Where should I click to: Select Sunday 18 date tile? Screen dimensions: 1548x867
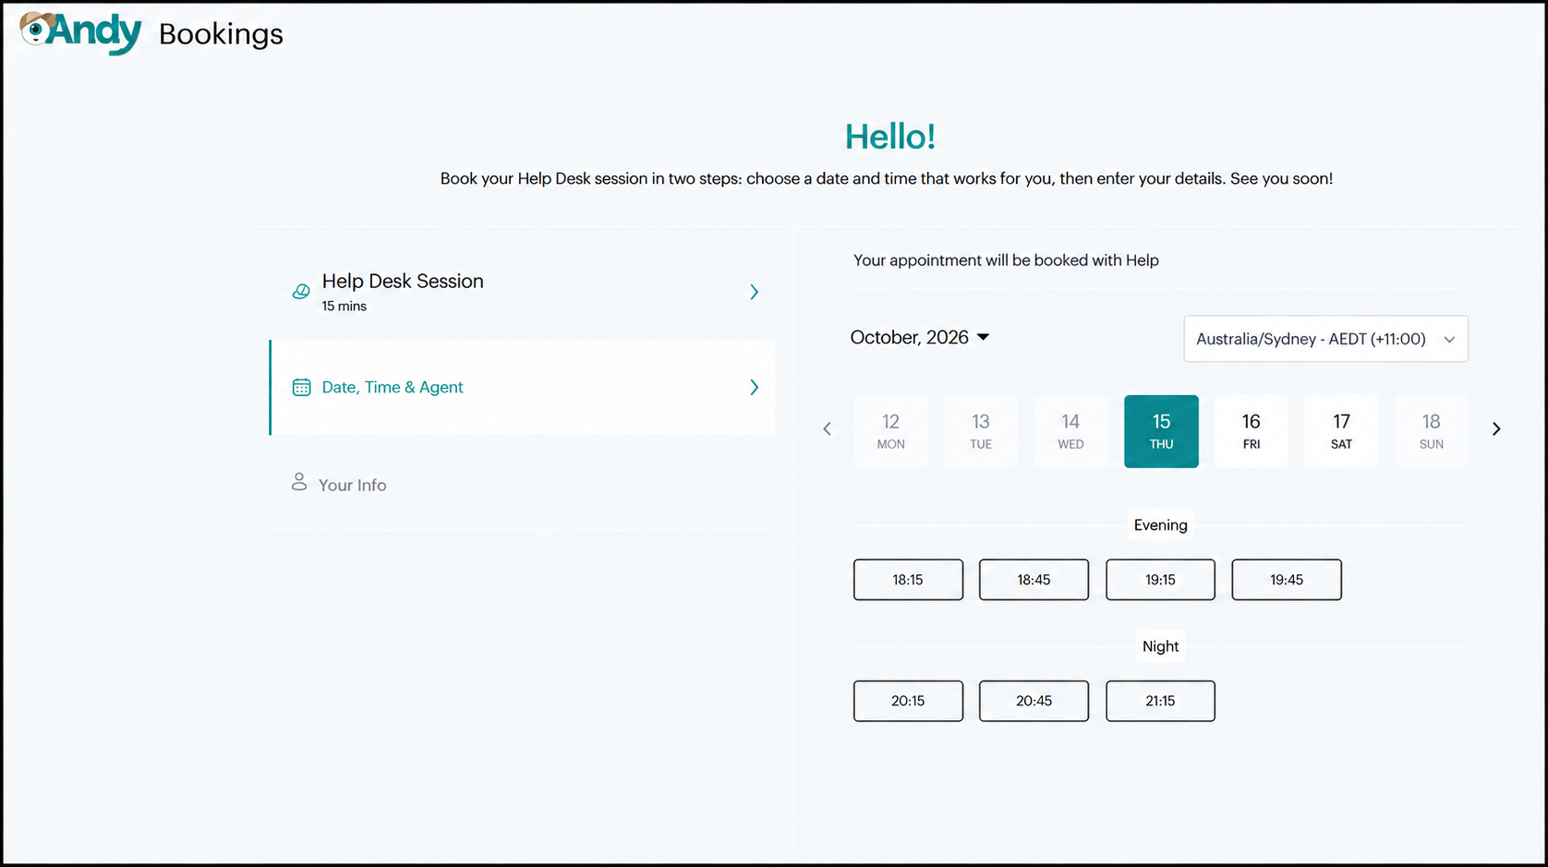[1431, 431]
